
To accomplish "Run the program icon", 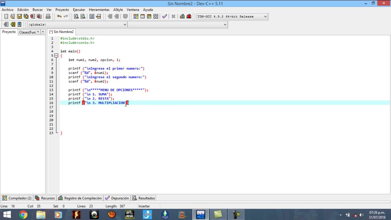I will click(143, 16).
